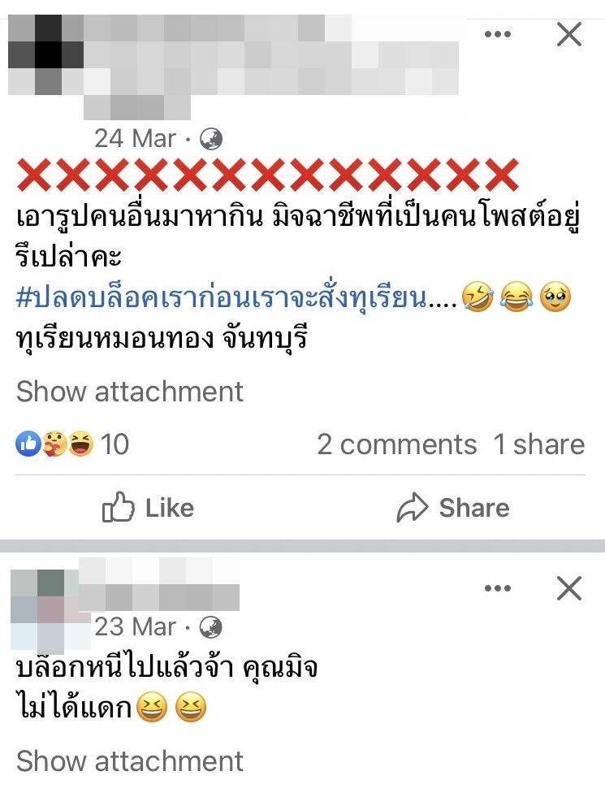Expand Show attachment on second post

point(130,760)
